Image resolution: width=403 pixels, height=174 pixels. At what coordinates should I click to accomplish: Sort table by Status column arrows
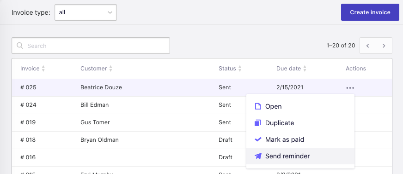pyautogui.click(x=240, y=69)
